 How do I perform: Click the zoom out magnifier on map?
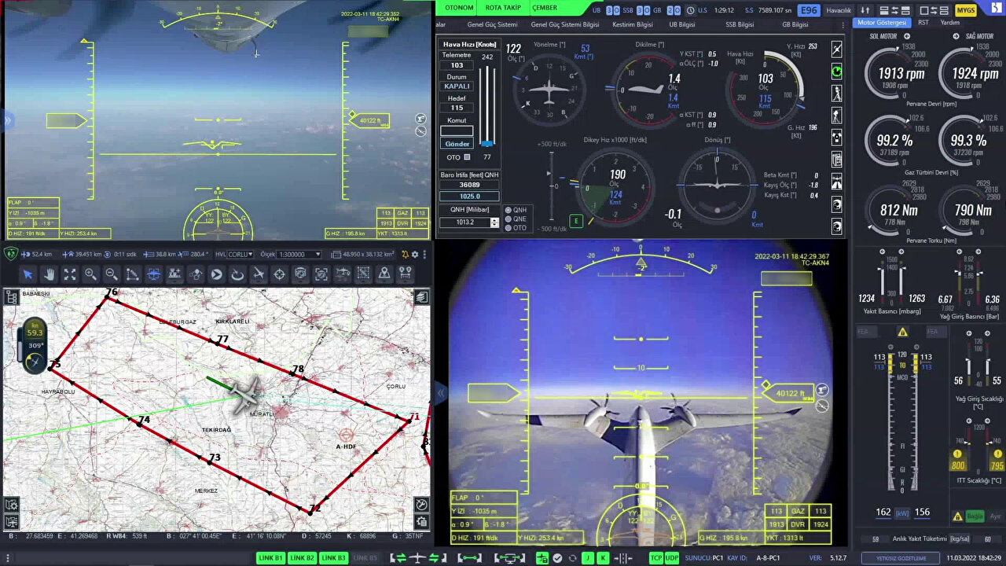click(x=112, y=274)
